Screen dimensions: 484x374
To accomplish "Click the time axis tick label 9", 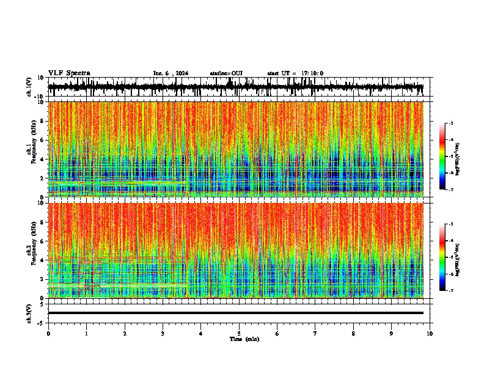I will (391, 334).
